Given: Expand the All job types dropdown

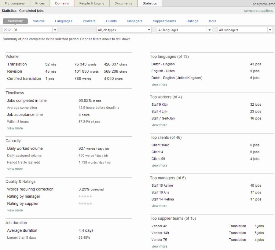Looking at the screenshot, I should pyautogui.click(x=124, y=30).
